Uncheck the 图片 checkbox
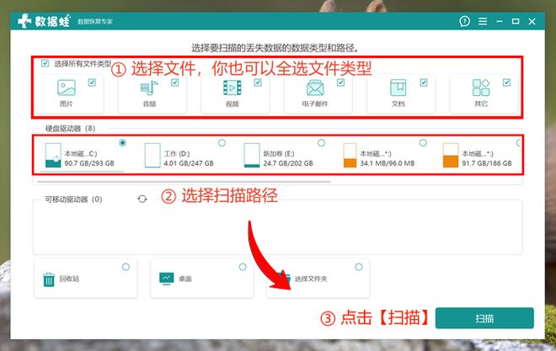The width and height of the screenshot is (556, 351). [92, 82]
